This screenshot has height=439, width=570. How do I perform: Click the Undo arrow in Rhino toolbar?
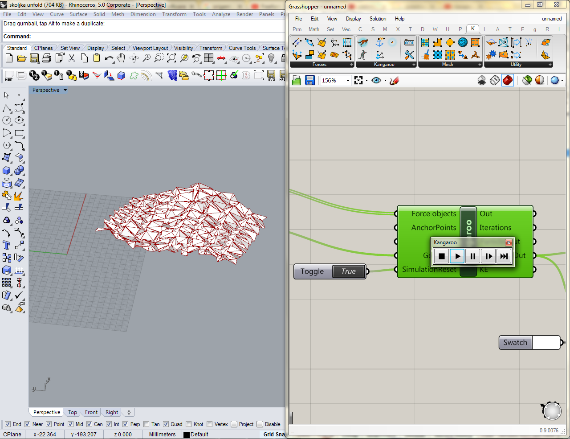[109, 58]
